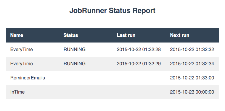Click empty Status cell of ReminderEmails row
225x111 pixels.
pyautogui.click(x=86, y=78)
